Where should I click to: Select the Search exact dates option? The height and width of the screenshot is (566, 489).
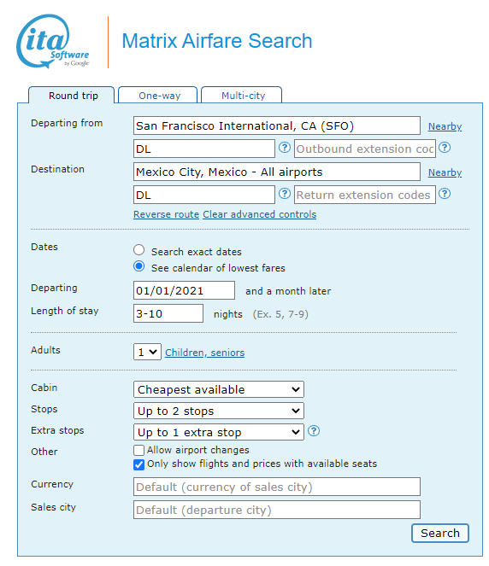(139, 250)
